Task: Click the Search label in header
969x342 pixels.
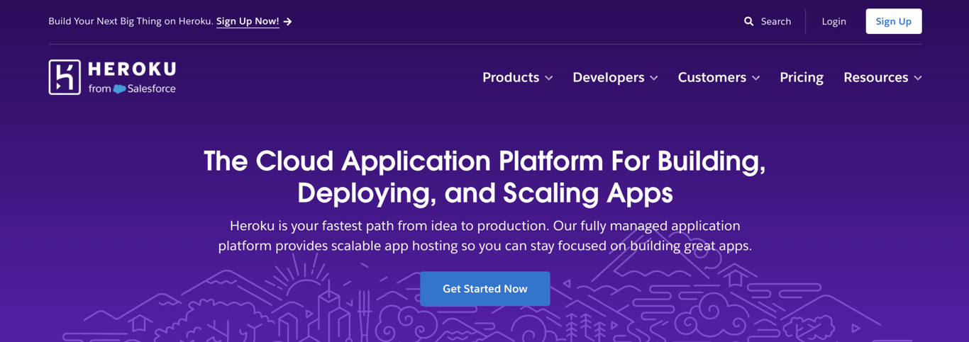Action: point(776,21)
